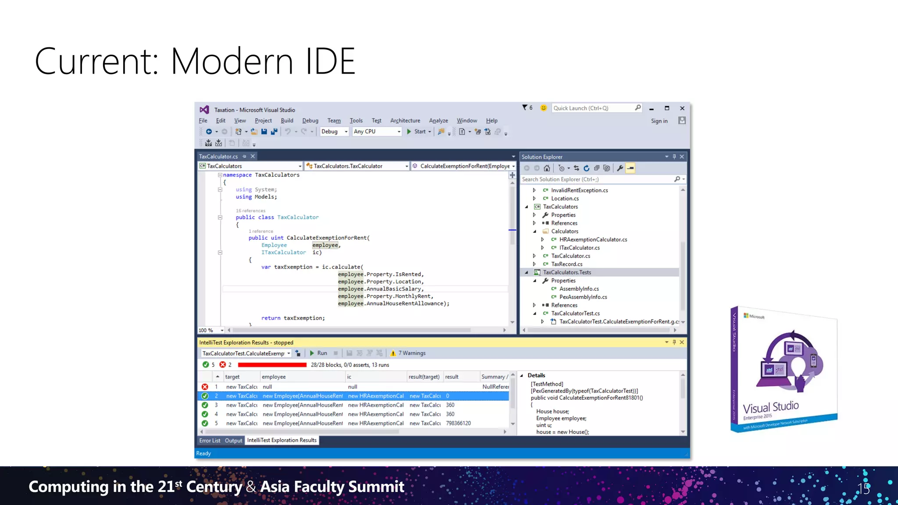Click the go-to-test icon beside test dropdown
The height and width of the screenshot is (505, 898).
(298, 353)
